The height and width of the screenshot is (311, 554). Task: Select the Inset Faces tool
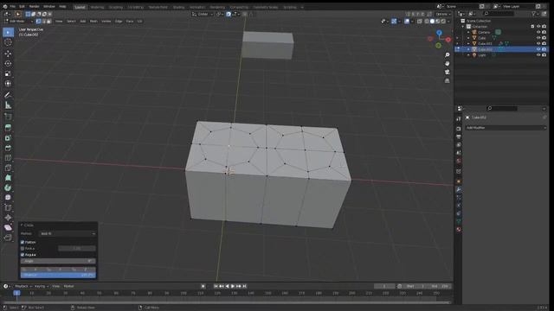tap(8, 138)
